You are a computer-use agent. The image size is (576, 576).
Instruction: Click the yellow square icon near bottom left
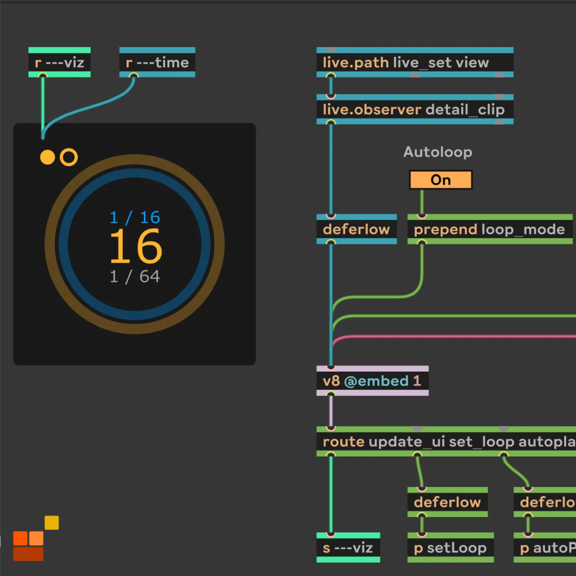(x=51, y=521)
